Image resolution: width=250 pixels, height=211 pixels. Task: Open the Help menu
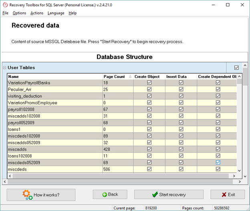[73, 13]
